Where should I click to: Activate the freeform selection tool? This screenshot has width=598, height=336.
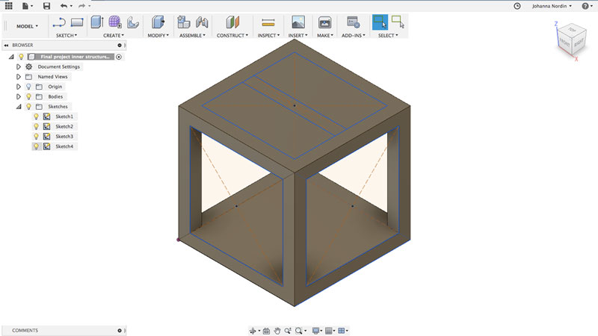pyautogui.click(x=398, y=22)
